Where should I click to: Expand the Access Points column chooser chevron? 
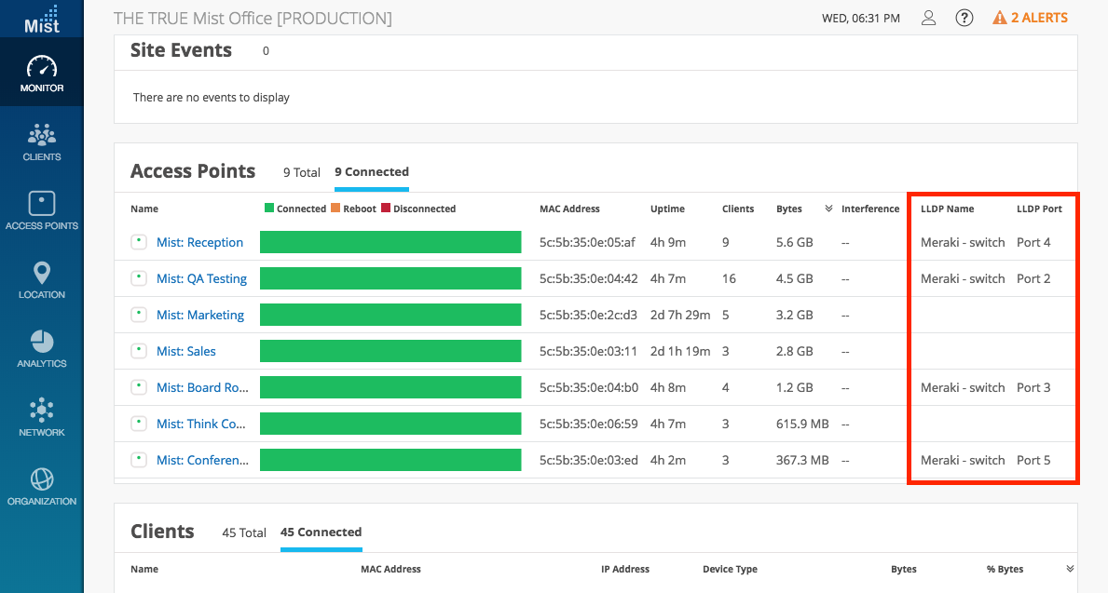point(828,209)
